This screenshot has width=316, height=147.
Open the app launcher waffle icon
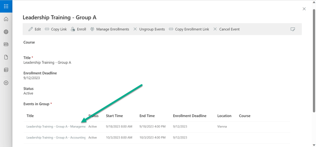[x=6, y=6]
